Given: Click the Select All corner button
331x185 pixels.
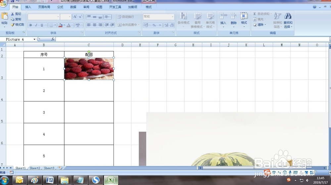Looking at the screenshot, I should coord(3,45).
